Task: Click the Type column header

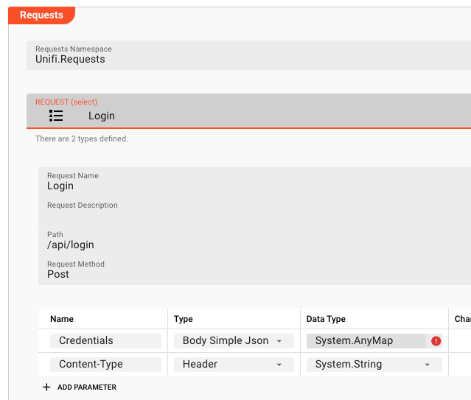Action: pyautogui.click(x=184, y=319)
